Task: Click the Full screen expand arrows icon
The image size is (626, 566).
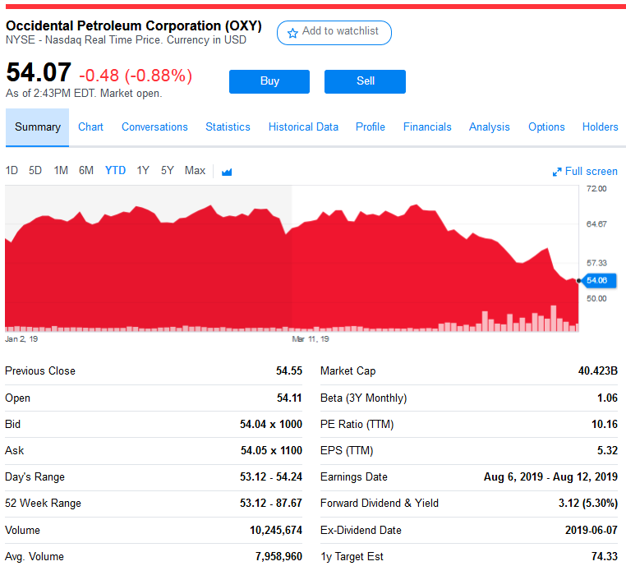Action: pos(557,172)
